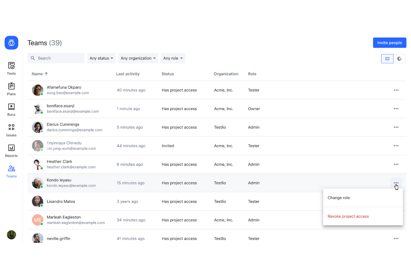Viewport: 411px width, 274px height.
Task: Click inside the Search input field
Action: (x=58, y=58)
